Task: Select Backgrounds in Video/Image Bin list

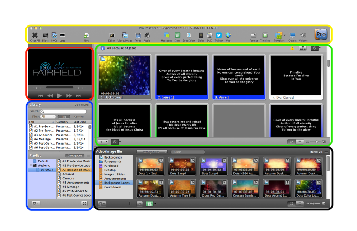Action: [x=113, y=157]
